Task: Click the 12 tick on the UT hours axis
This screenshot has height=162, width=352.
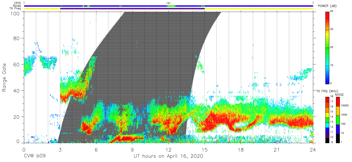Action: (169, 149)
